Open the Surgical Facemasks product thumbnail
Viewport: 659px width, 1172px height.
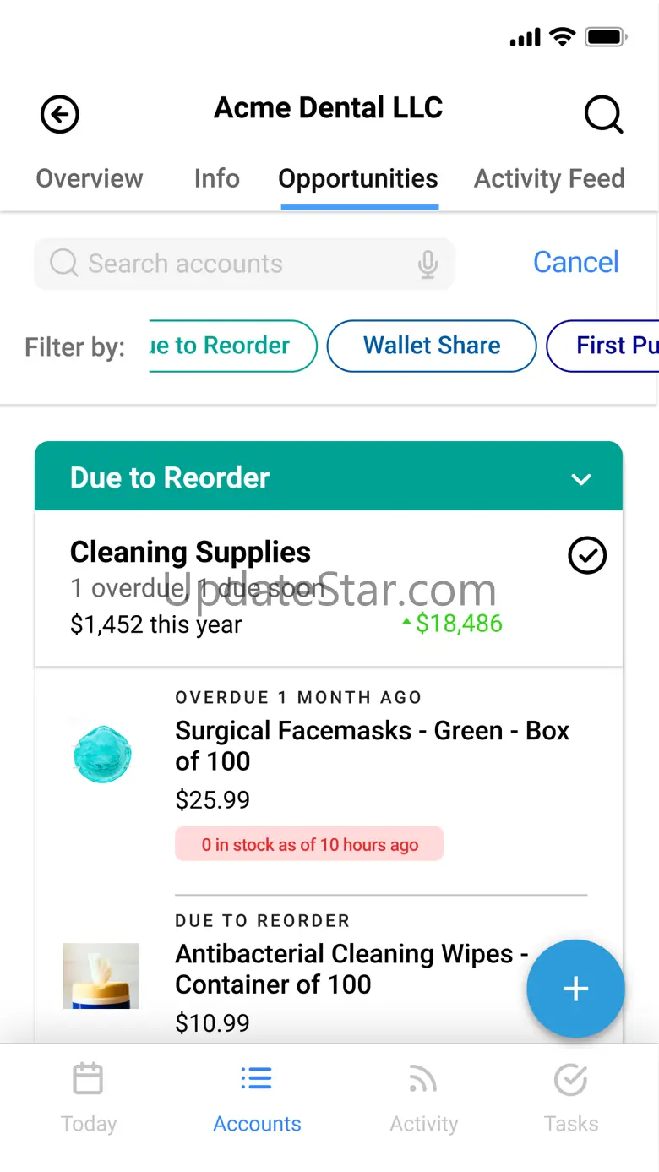pos(101,755)
